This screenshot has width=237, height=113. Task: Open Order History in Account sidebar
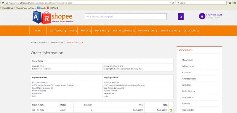pyautogui.click(x=188, y=91)
